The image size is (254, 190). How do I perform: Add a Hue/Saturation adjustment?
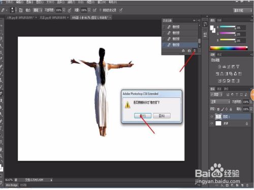pyautogui.click(x=217, y=73)
